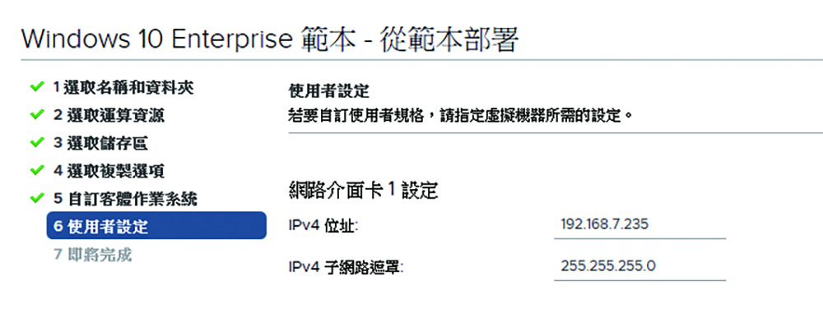Image resolution: width=823 pixels, height=323 pixels.
Task: Click the green checkmark beside 選取名稱和資料夾
Action: click(x=36, y=86)
